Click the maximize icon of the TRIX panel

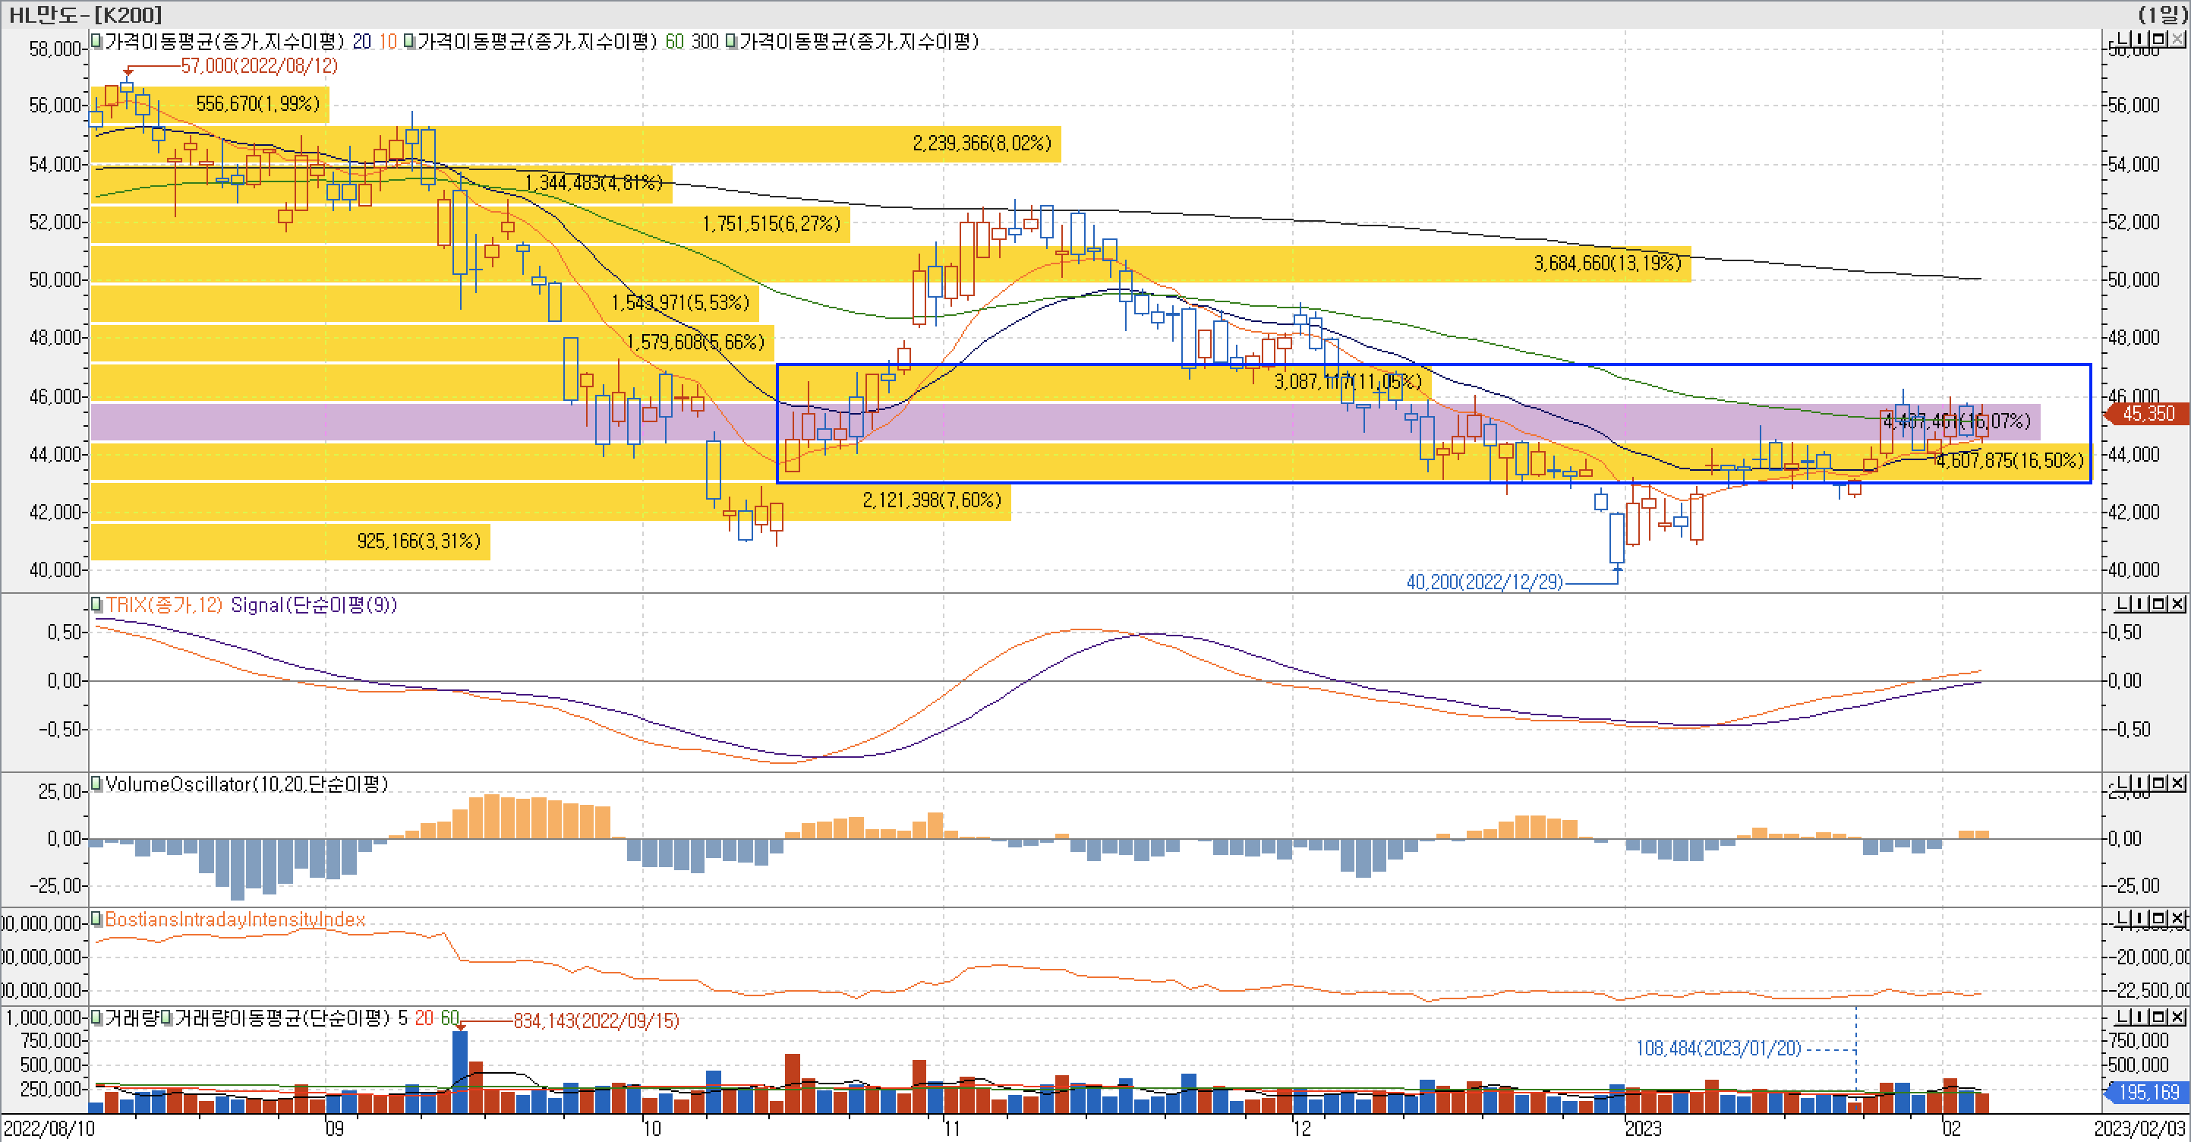[x=2158, y=604]
